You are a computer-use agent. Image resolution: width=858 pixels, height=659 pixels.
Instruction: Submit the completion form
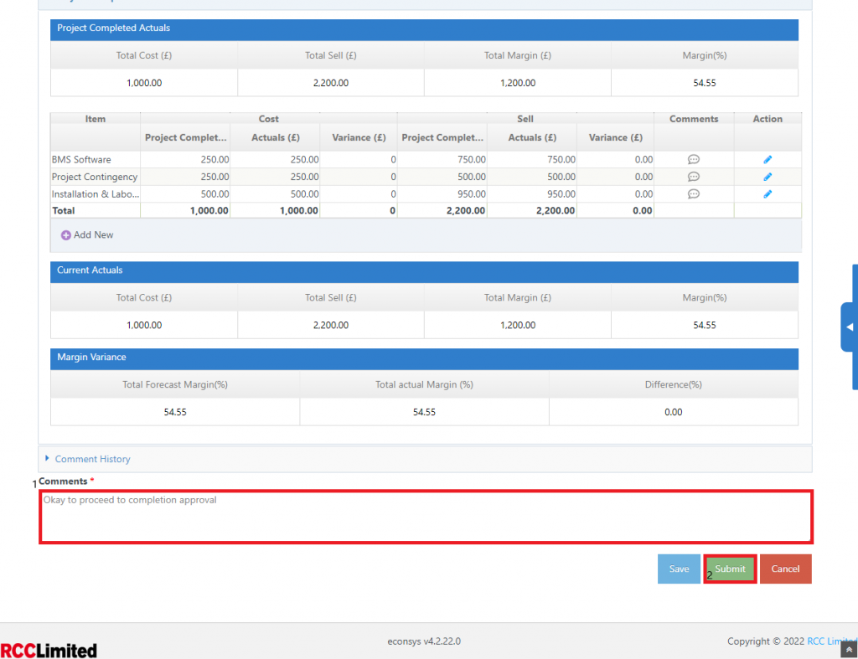click(730, 569)
